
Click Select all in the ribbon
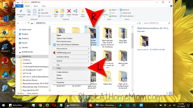point(124,10)
